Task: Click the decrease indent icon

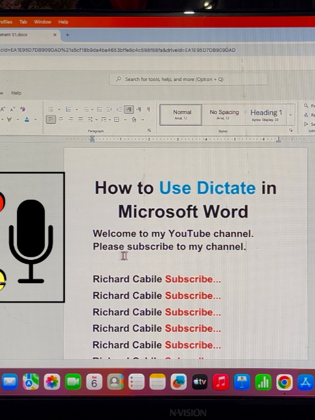Action: (x=109, y=110)
